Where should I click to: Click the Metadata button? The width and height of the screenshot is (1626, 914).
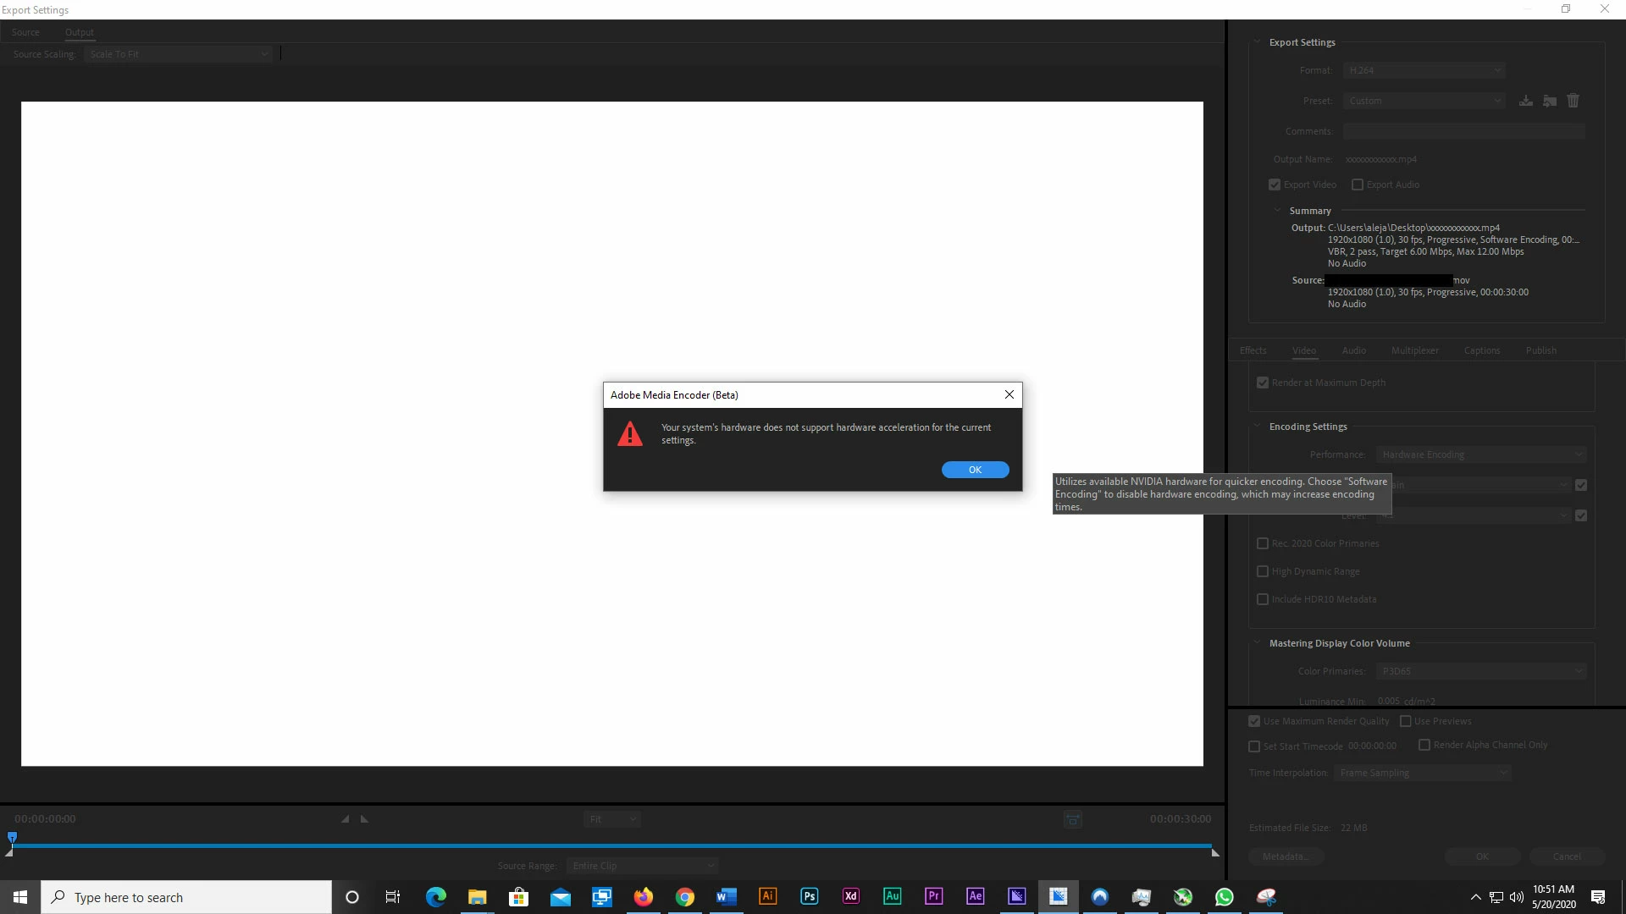pyautogui.click(x=1286, y=856)
